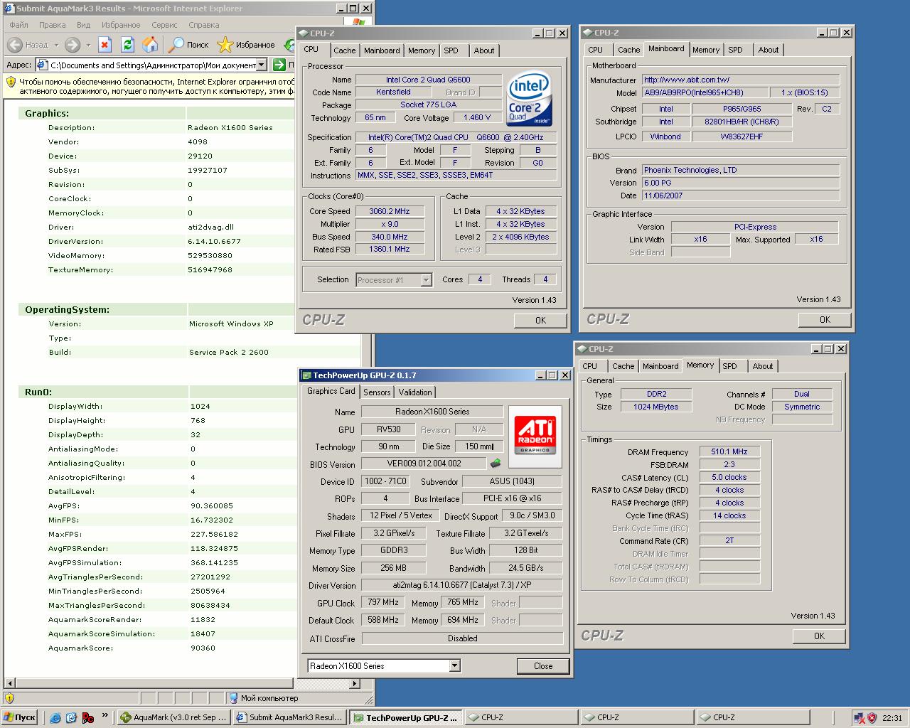Click the second quick launch icon beside IE
This screenshot has height=728, width=910.
tap(71, 717)
